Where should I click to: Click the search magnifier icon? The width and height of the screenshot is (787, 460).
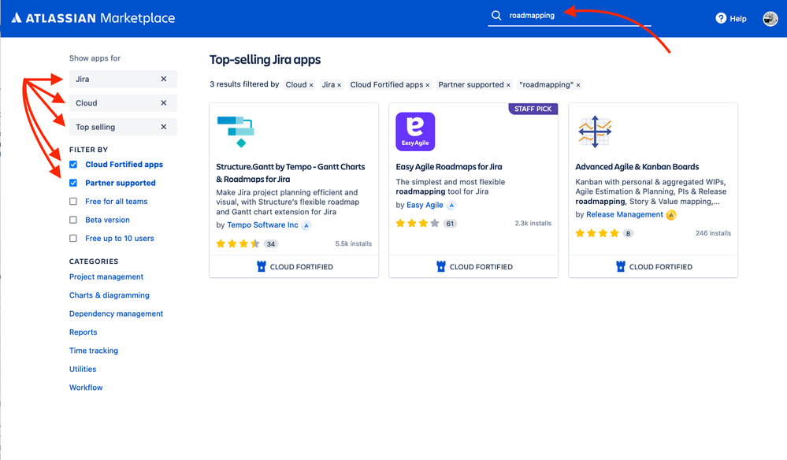(496, 15)
